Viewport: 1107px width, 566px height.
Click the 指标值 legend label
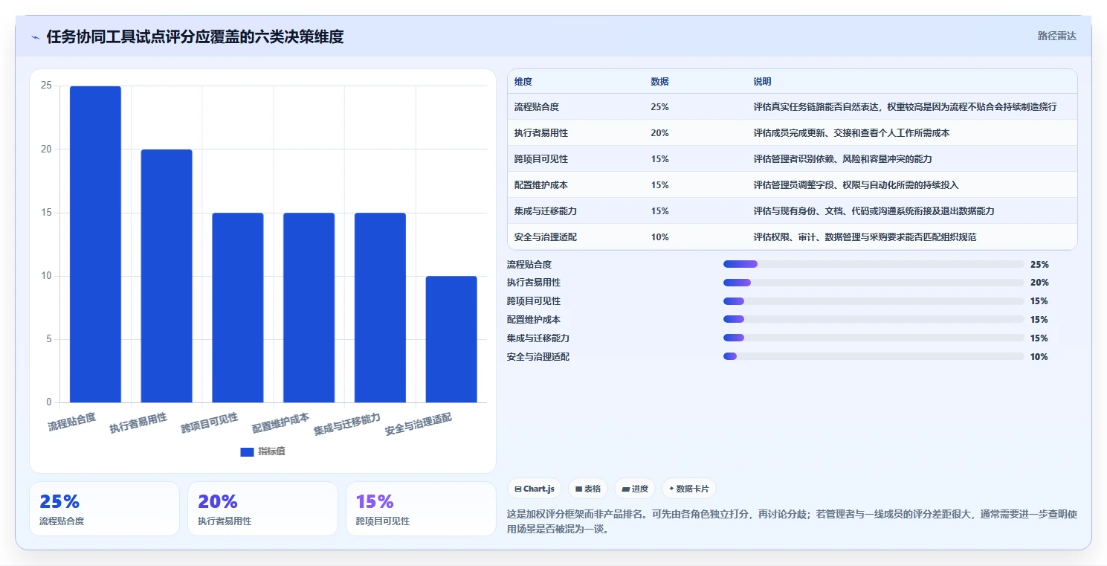[x=271, y=451]
